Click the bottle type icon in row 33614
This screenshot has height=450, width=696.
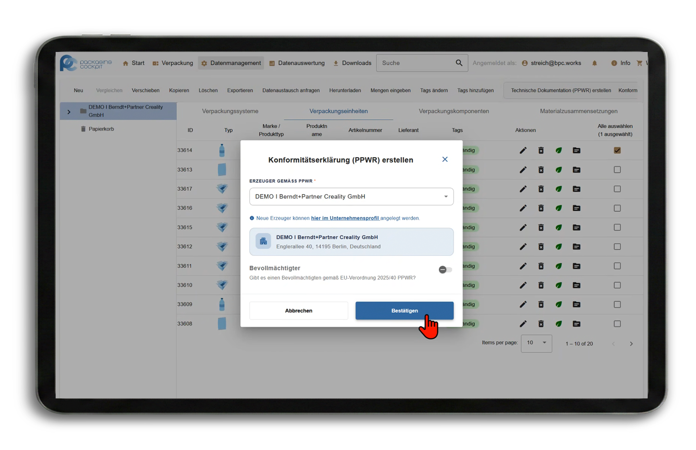click(222, 150)
